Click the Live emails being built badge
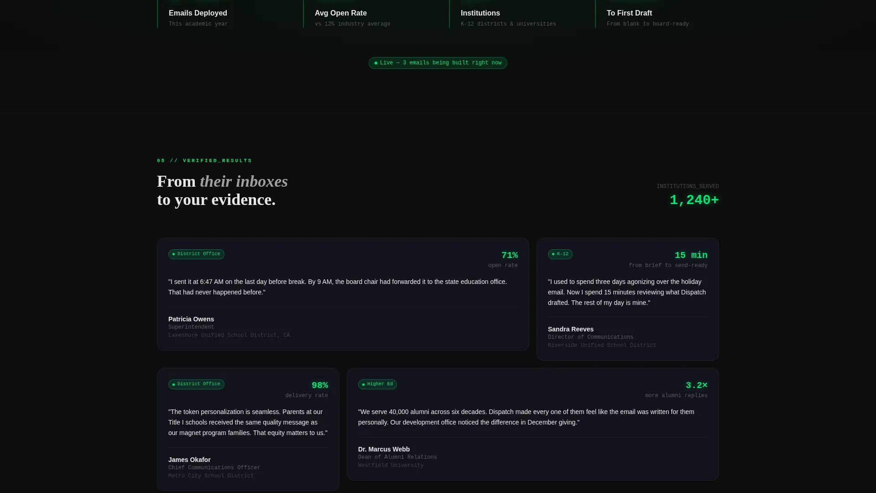This screenshot has height=493, width=876. point(438,63)
